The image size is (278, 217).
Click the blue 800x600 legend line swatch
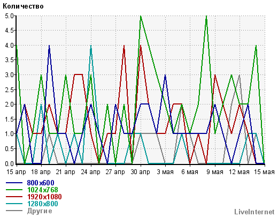click(14, 183)
